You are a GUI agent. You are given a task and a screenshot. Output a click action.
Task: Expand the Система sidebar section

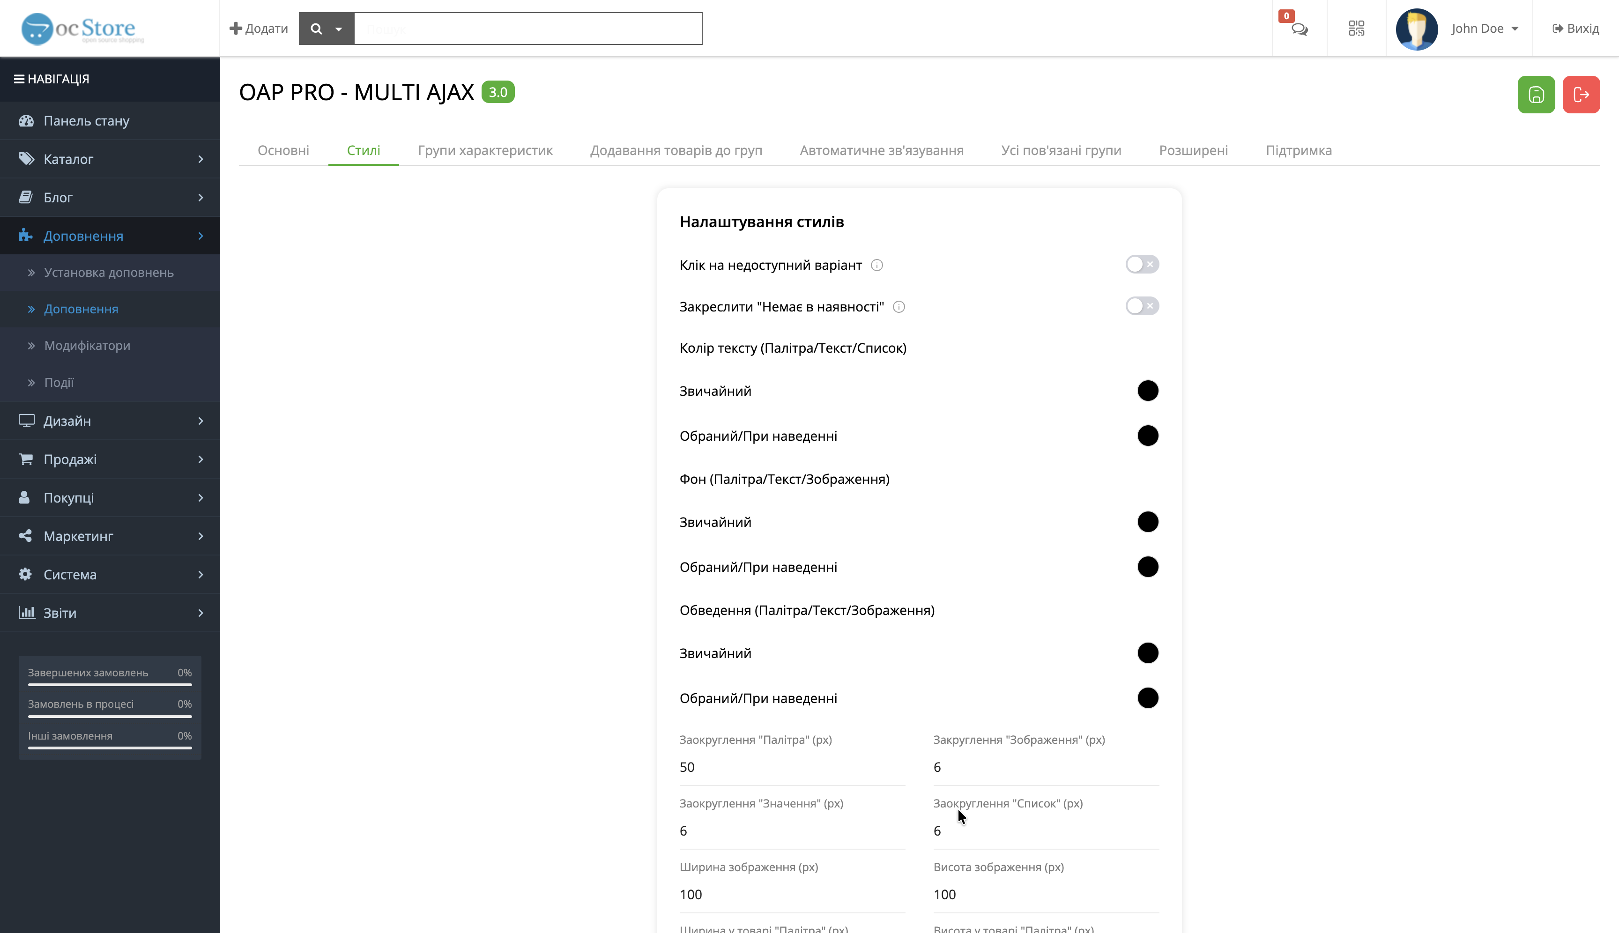coord(110,574)
